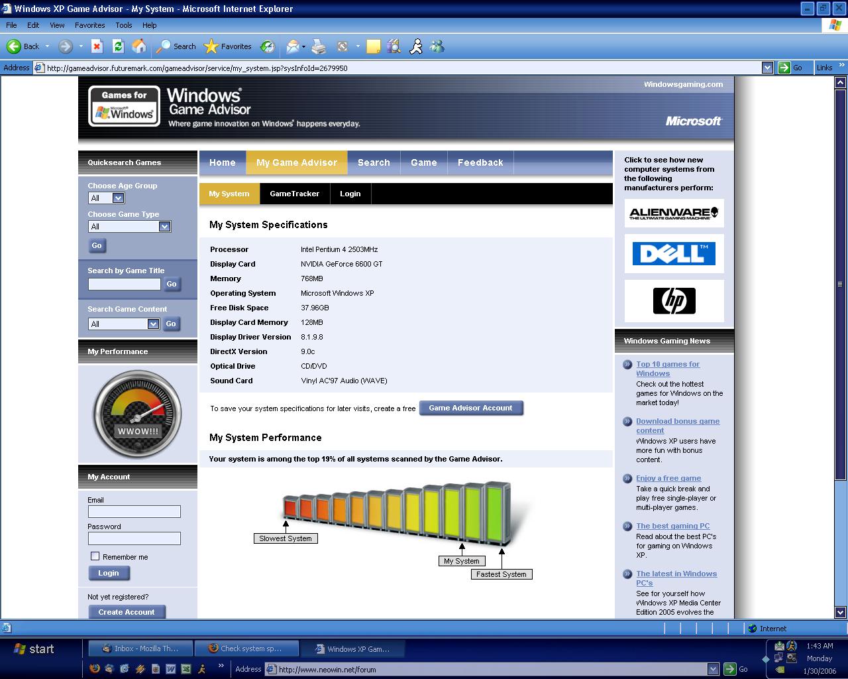Open the Choose Age Group dropdown
This screenshot has width=848, height=679.
pos(119,198)
